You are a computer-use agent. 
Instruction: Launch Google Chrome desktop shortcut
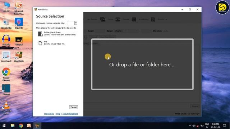point(6,75)
